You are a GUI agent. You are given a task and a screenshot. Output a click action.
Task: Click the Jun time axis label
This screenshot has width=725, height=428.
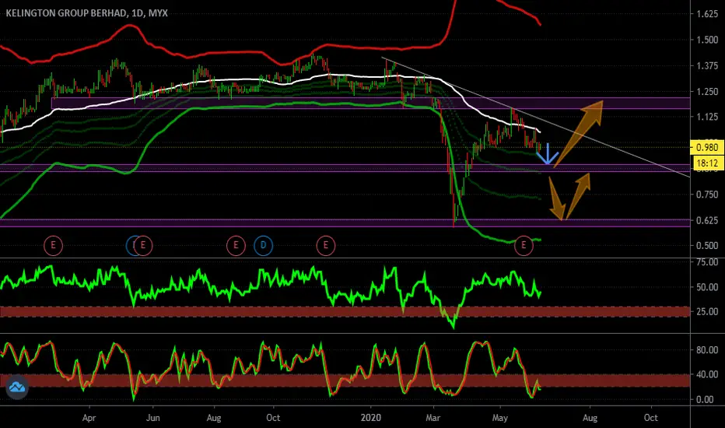(x=152, y=418)
